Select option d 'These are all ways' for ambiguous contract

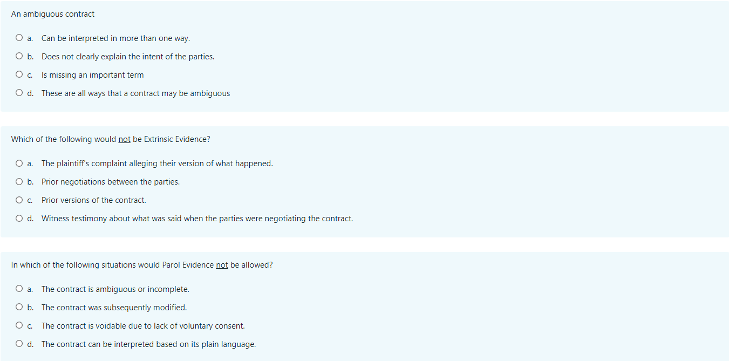(19, 92)
